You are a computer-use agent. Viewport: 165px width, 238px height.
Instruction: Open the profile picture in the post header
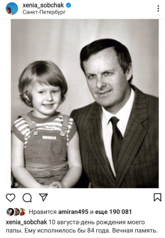(12, 8)
